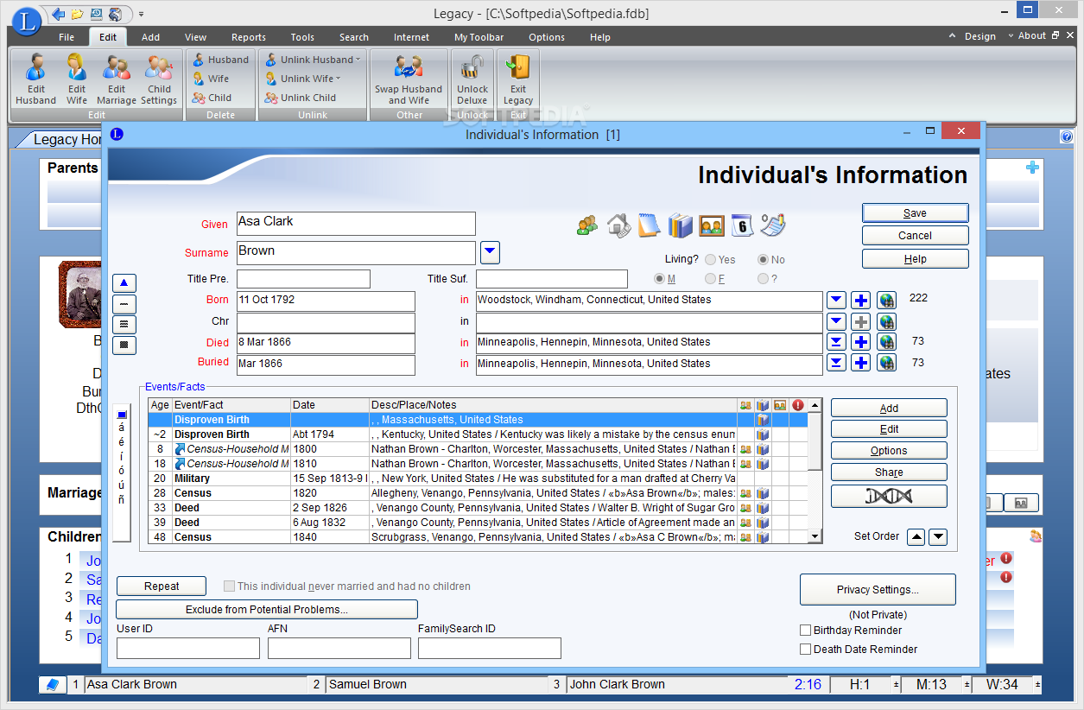Viewport: 1084px width, 710px height.
Task: Open the File menu
Action: [67, 37]
